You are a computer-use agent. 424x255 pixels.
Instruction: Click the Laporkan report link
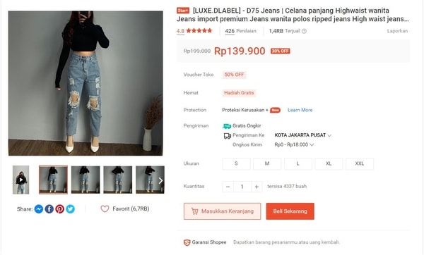[397, 31]
